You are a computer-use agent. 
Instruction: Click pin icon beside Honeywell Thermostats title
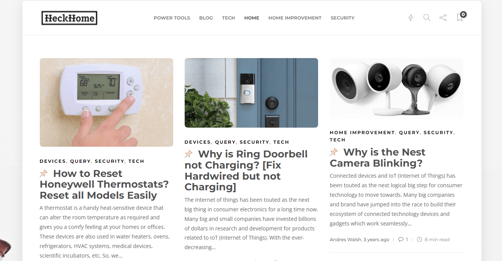tap(44, 173)
